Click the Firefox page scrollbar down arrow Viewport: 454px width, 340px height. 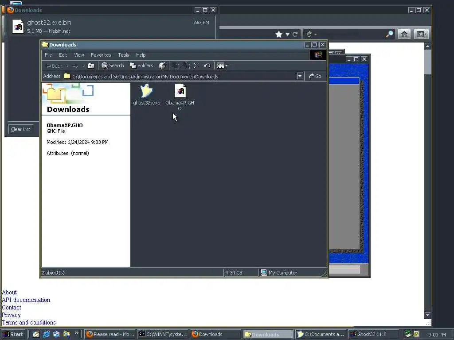point(428,315)
